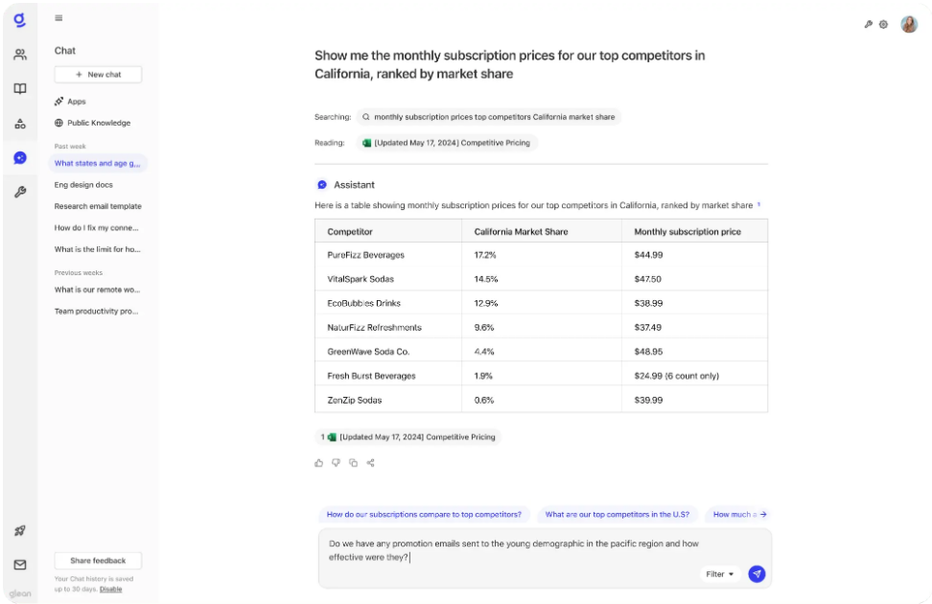Open the rocket icon in the left rail
This screenshot has height=604, width=932.
[19, 530]
